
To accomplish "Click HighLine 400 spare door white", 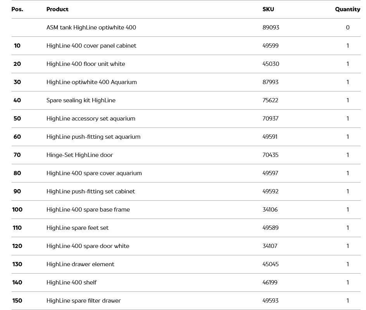I will [88, 246].
